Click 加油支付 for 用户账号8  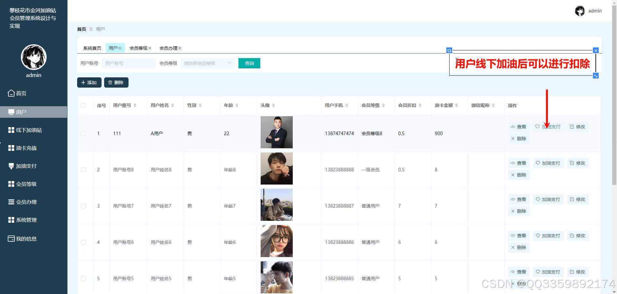[548, 163]
